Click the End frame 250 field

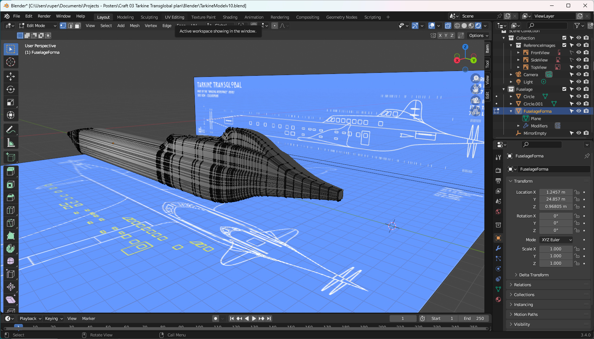473,318
